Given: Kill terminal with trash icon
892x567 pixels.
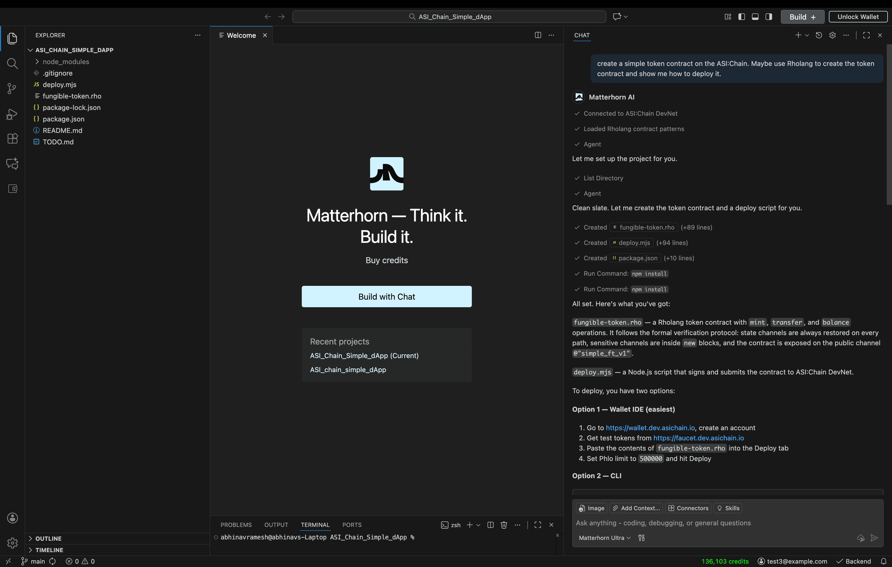Looking at the screenshot, I should [504, 525].
